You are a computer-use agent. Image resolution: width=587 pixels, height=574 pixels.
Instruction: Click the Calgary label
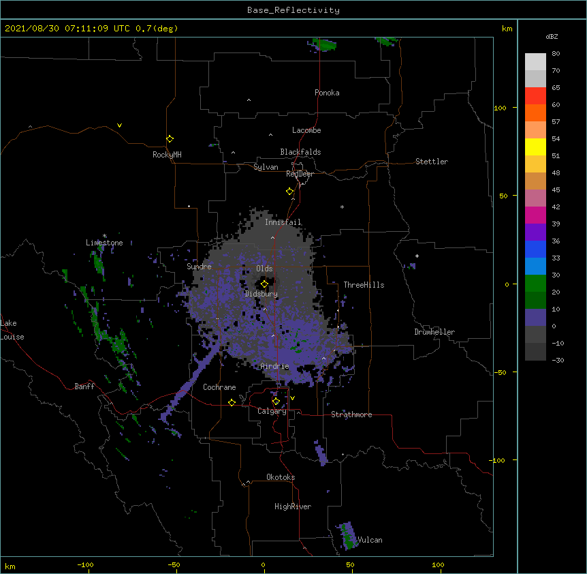(272, 411)
